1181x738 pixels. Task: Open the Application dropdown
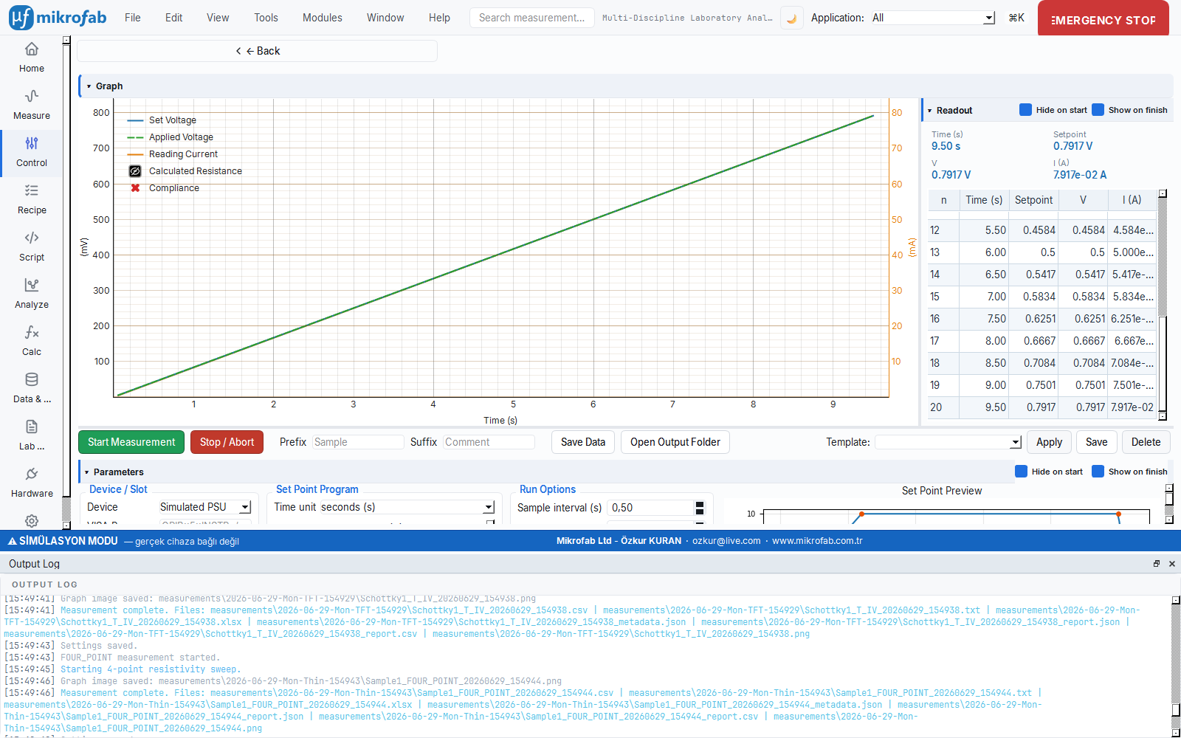tap(932, 18)
